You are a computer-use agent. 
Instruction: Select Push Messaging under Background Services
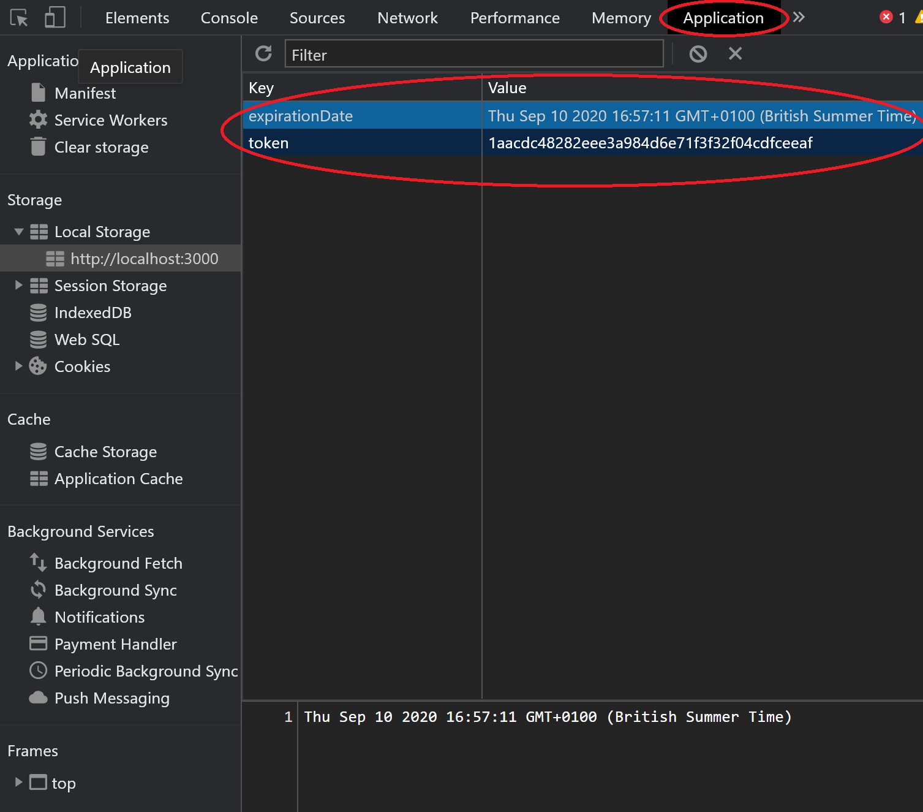[x=111, y=698]
